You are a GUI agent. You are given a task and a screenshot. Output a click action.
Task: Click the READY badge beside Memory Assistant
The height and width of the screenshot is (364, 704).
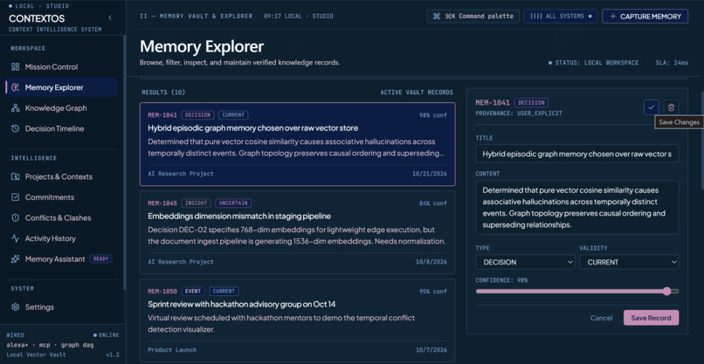(x=100, y=259)
